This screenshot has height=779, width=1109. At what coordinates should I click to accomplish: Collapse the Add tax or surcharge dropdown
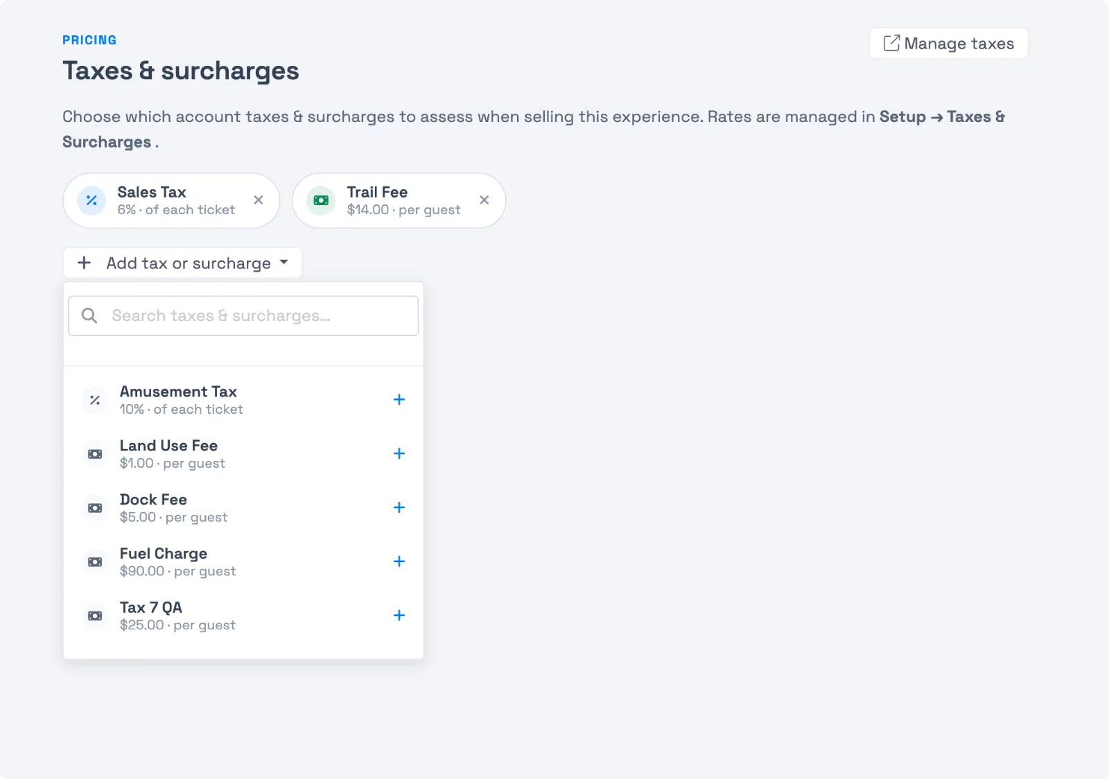(182, 263)
